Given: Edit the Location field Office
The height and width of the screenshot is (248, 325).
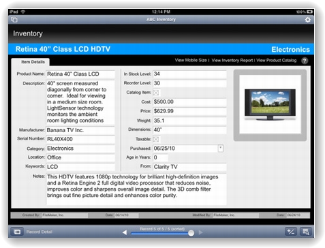Looking at the screenshot, I should pyautogui.click(x=80, y=157).
